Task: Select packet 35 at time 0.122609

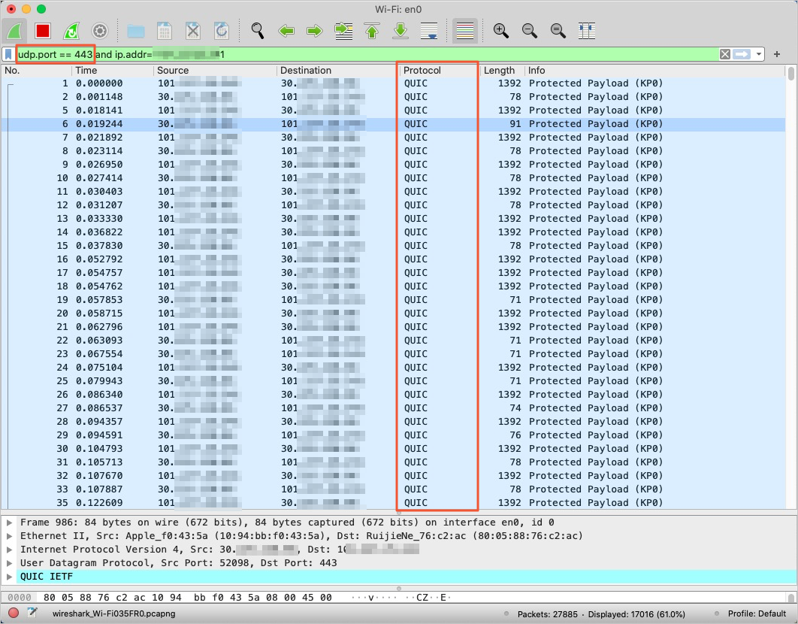Action: pyautogui.click(x=394, y=503)
